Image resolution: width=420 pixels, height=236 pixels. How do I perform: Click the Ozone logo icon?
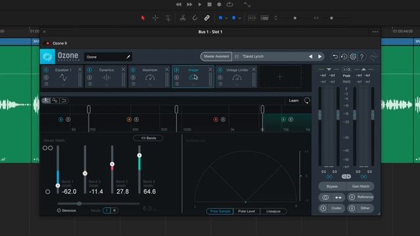coord(47,57)
